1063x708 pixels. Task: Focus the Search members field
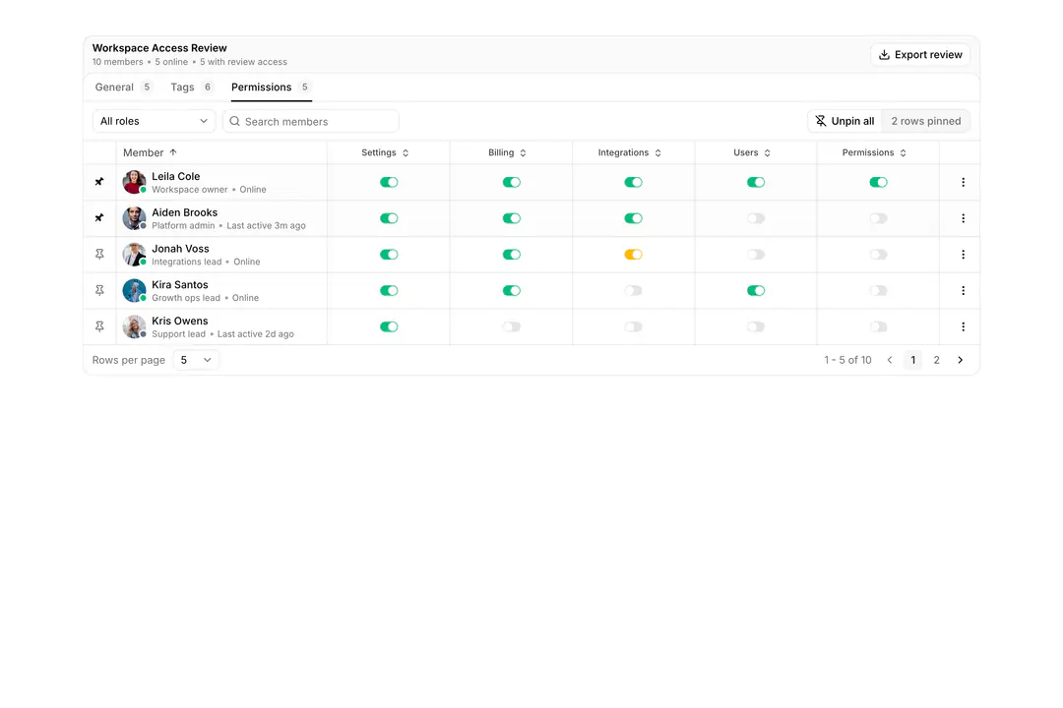pyautogui.click(x=310, y=121)
